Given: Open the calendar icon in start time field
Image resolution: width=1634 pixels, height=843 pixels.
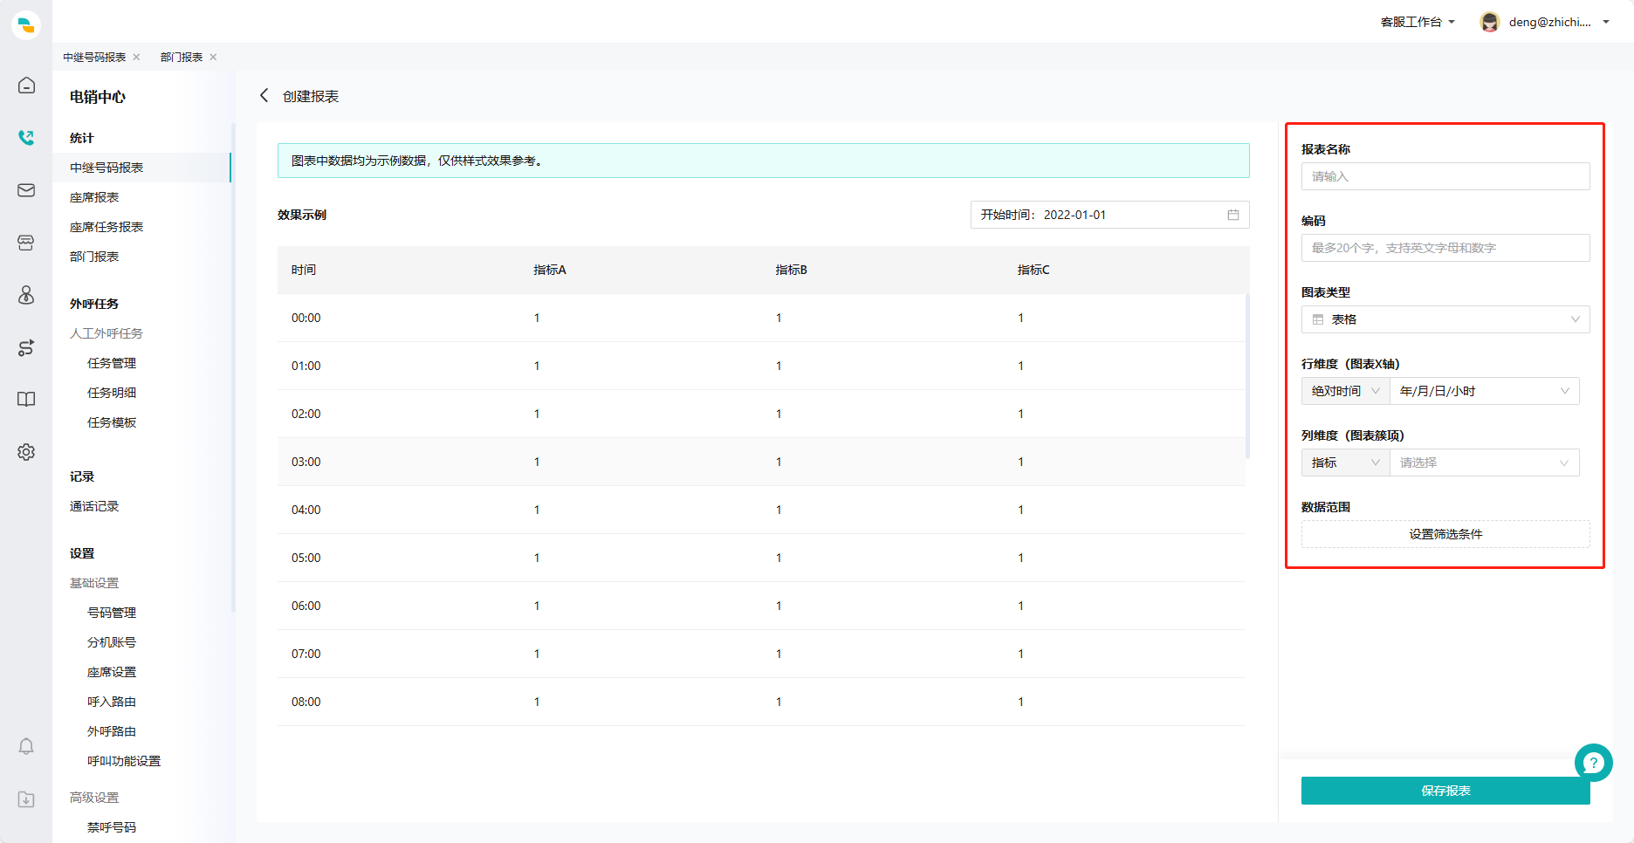Looking at the screenshot, I should coord(1233,215).
